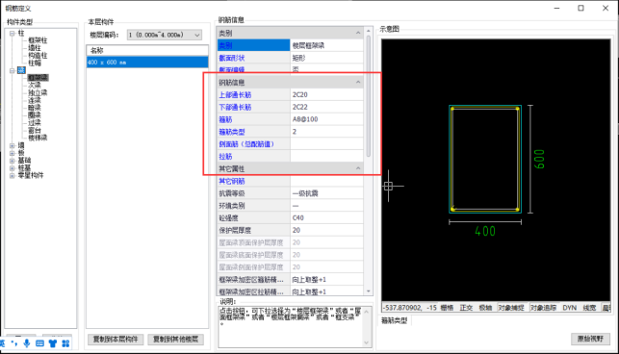The image size is (619, 354).
Task: Expand the 墙 tree node
Action: pos(13,145)
